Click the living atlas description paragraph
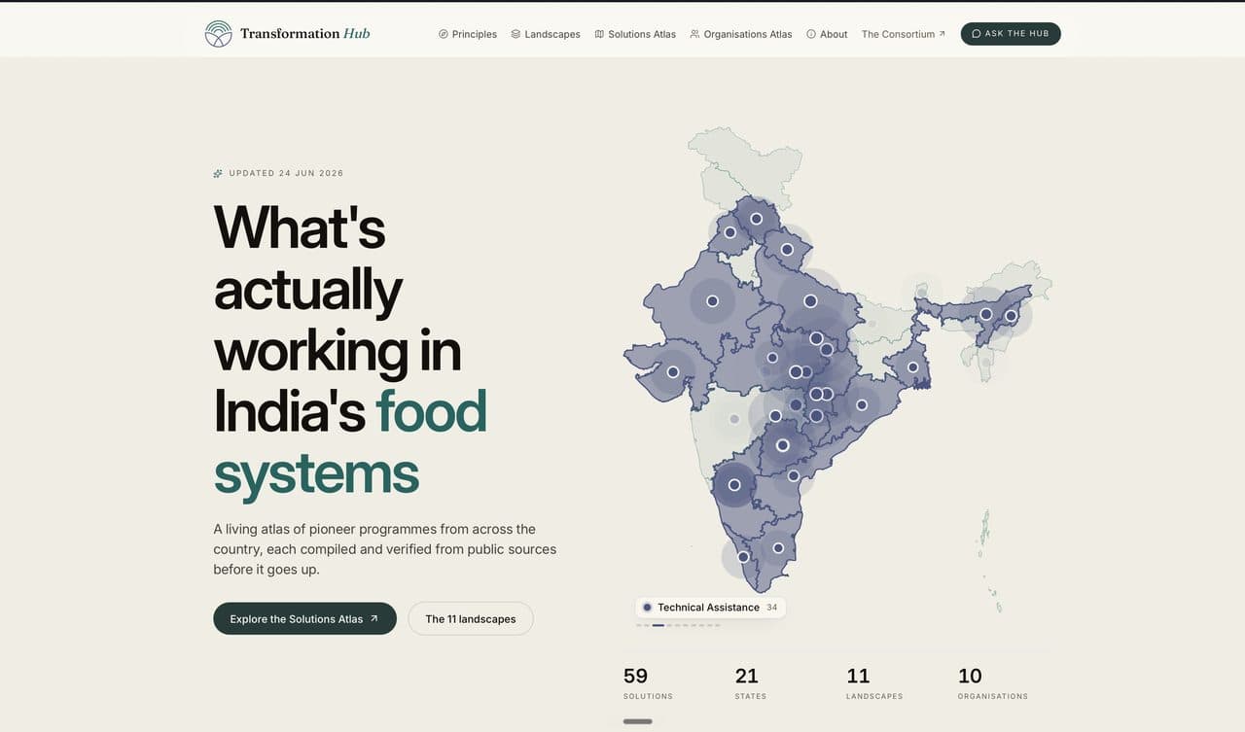 coord(385,549)
